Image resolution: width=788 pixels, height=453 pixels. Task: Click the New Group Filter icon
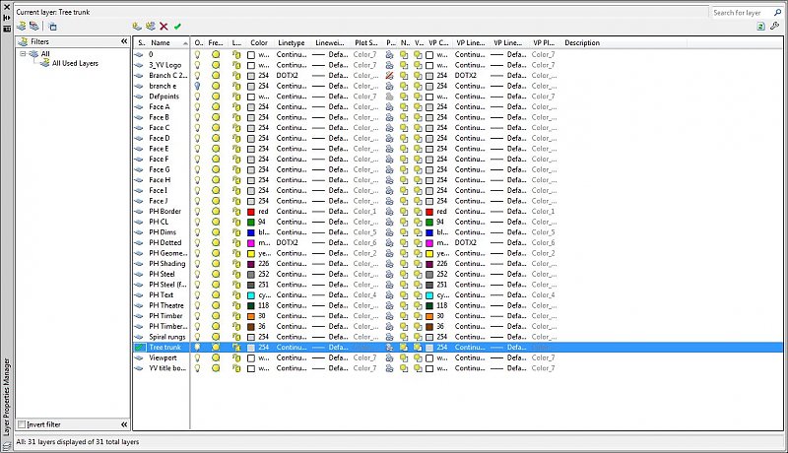point(33,27)
